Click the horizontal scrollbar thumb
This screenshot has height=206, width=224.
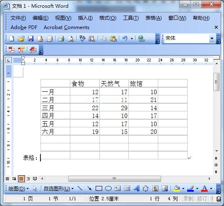(114, 179)
